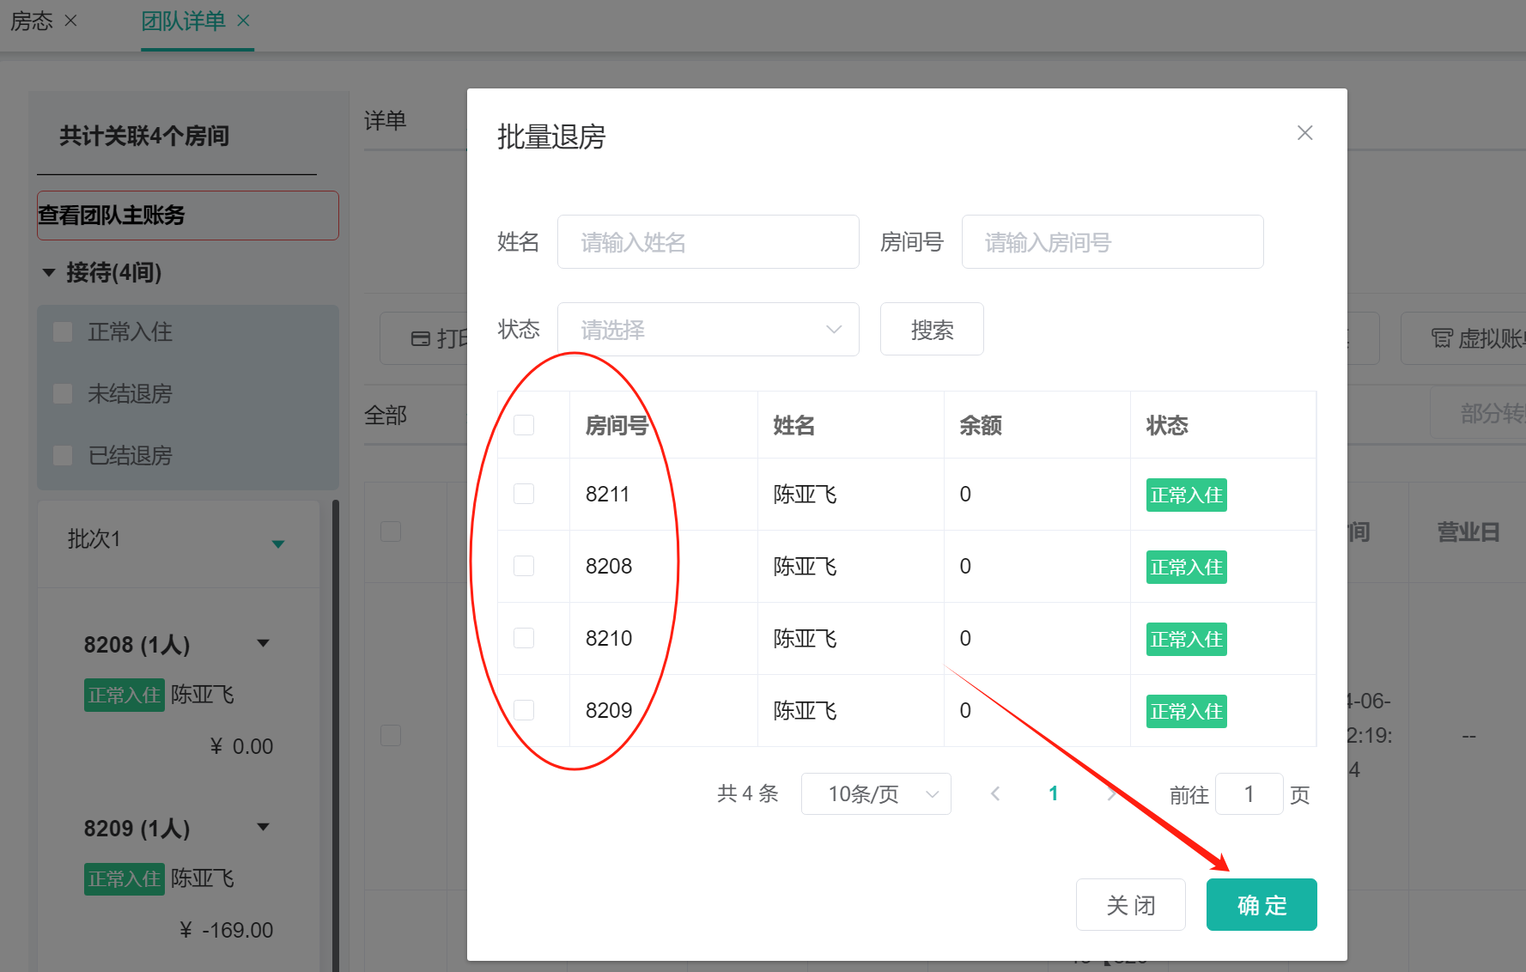Screen dimensions: 1526x972
Task: Select the 全部 tab behind the dialog
Action: click(386, 416)
